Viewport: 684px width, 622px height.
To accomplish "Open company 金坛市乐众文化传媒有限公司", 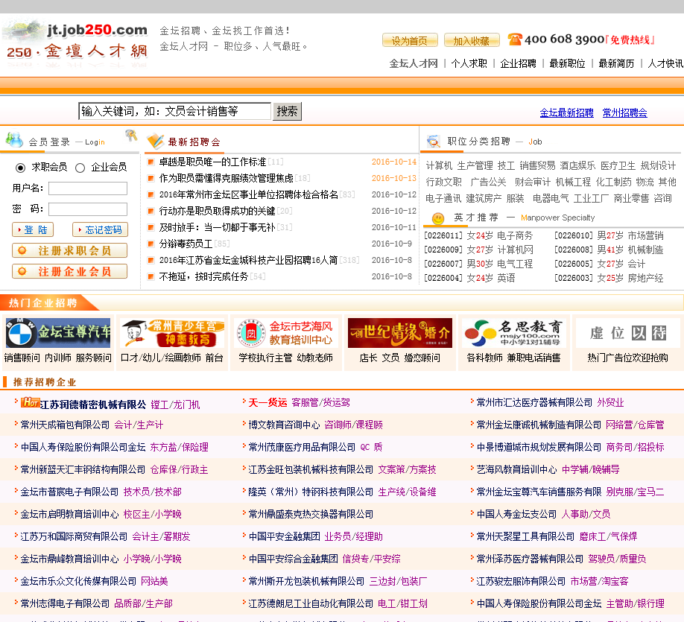I will (78, 582).
